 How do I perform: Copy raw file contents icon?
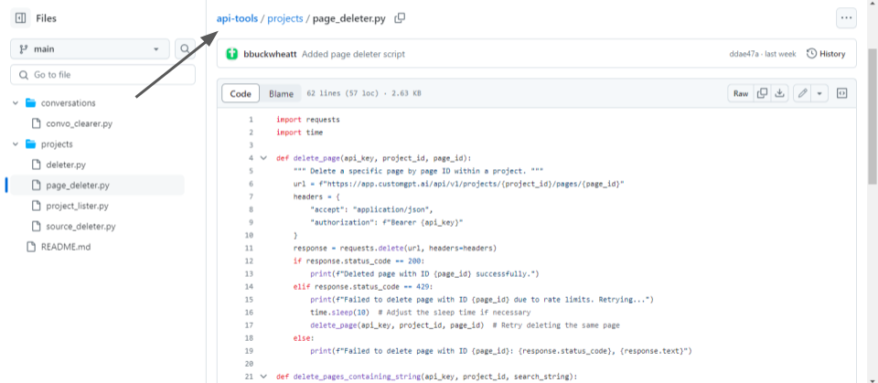(762, 94)
